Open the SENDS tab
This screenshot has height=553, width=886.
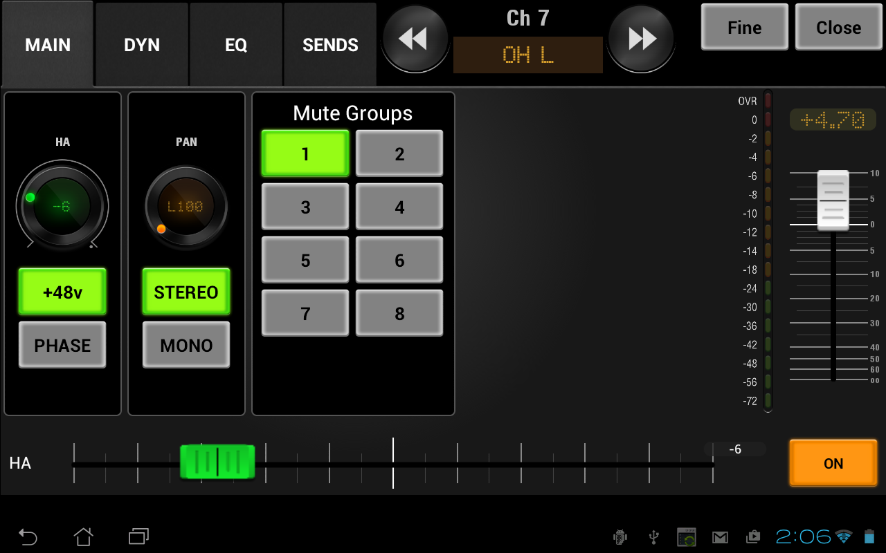pos(330,44)
